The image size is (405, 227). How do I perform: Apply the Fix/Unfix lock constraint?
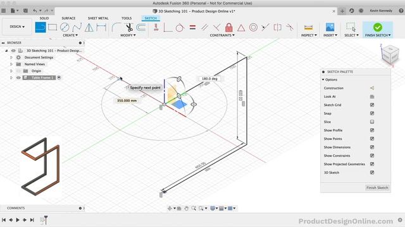229,27
